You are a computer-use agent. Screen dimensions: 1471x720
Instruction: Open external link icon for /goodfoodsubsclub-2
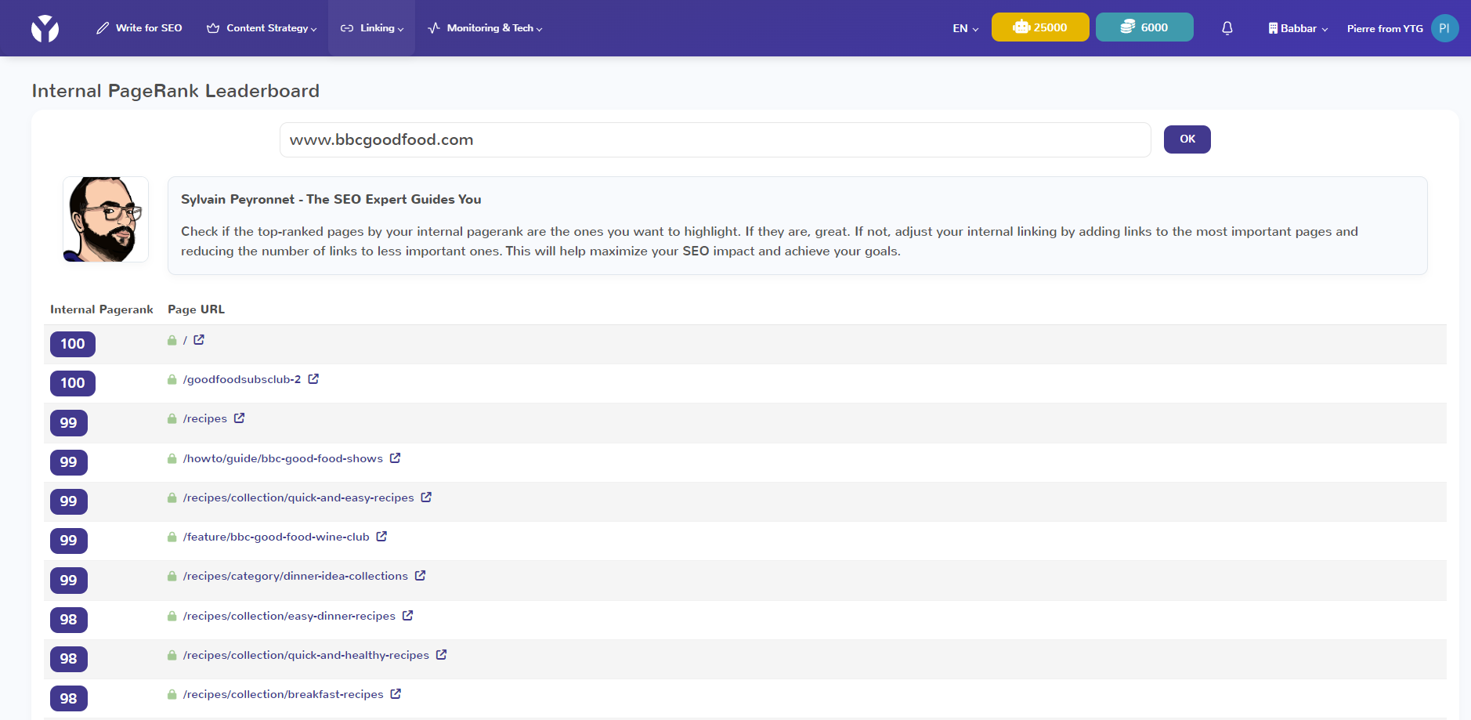pos(313,379)
